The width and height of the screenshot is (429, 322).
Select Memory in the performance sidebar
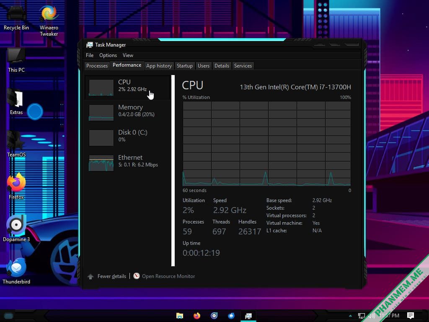point(127,112)
